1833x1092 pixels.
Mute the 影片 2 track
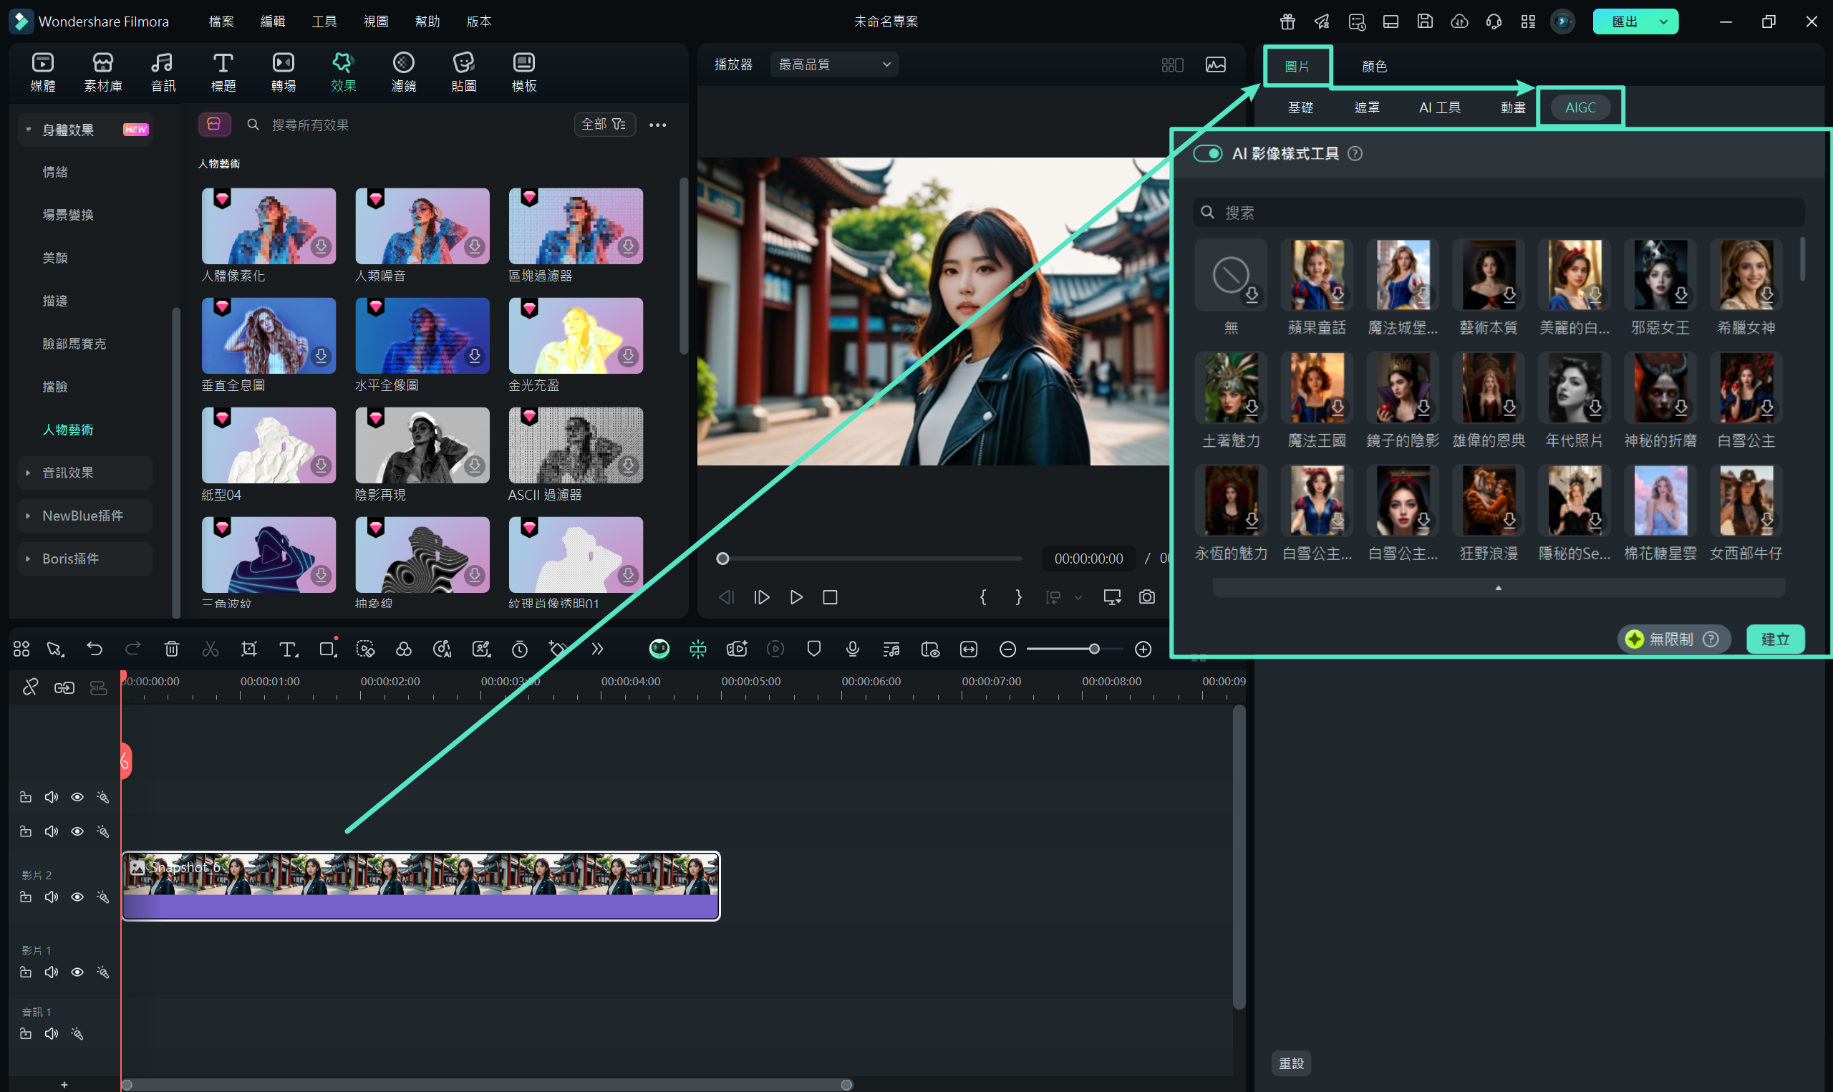tap(52, 897)
